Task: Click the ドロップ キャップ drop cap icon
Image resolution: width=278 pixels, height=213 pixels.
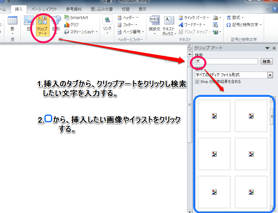Action: click(x=181, y=32)
